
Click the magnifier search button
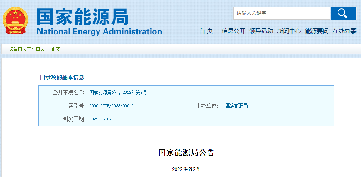point(343,13)
